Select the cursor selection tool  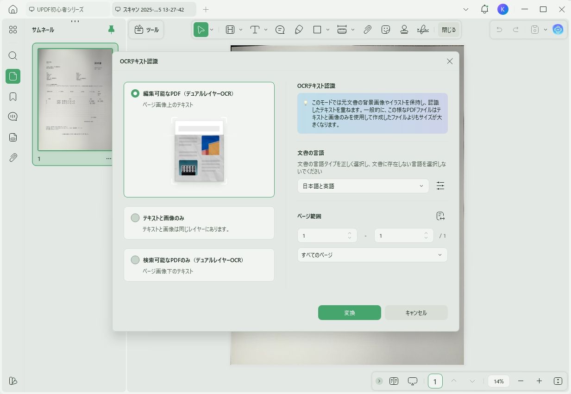[201, 30]
